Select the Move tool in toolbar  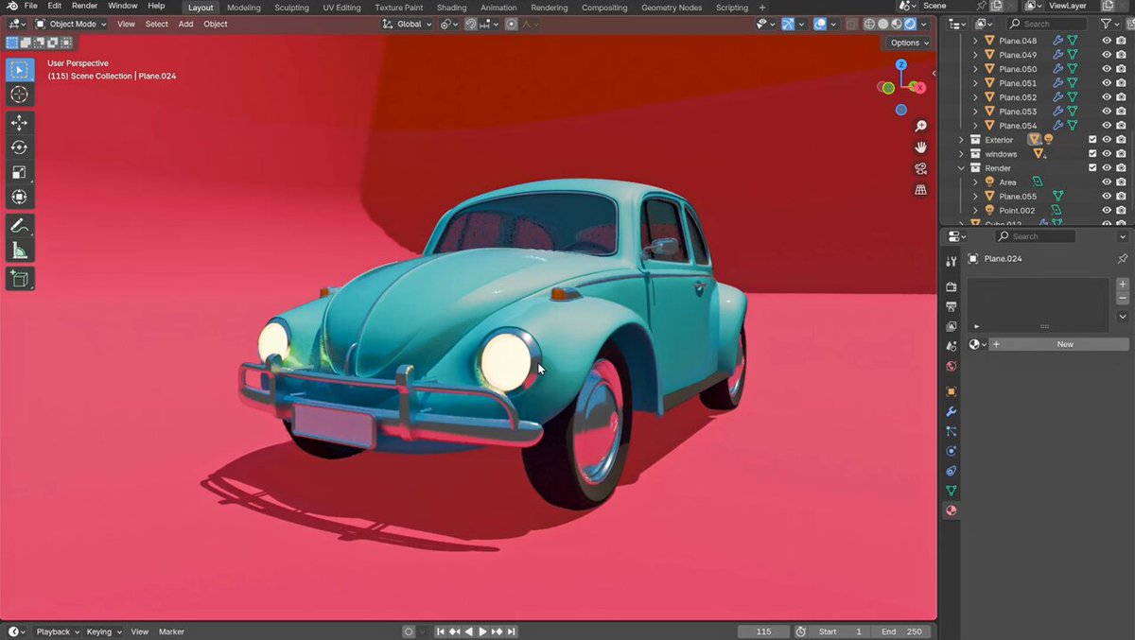pyautogui.click(x=20, y=123)
